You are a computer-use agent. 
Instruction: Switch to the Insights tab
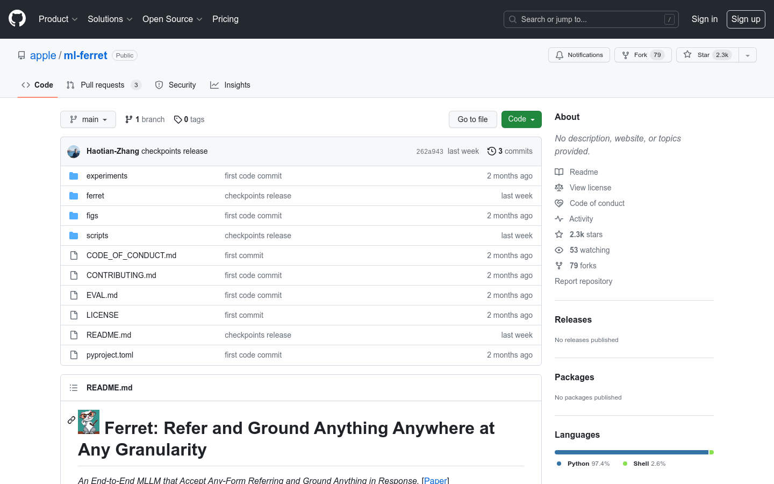[230, 85]
